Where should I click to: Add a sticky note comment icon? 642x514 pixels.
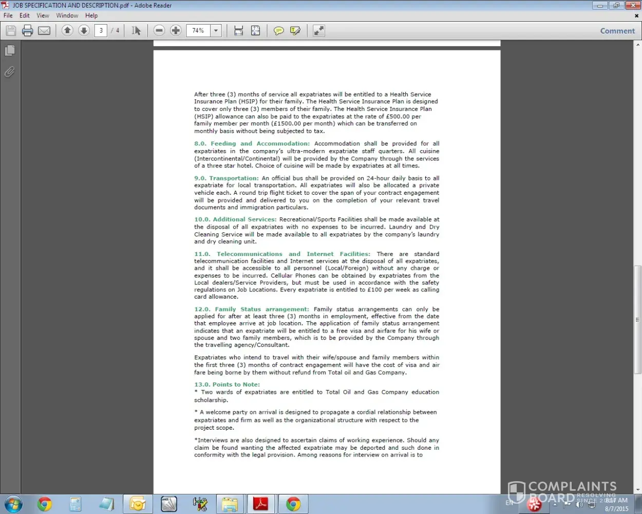(279, 31)
